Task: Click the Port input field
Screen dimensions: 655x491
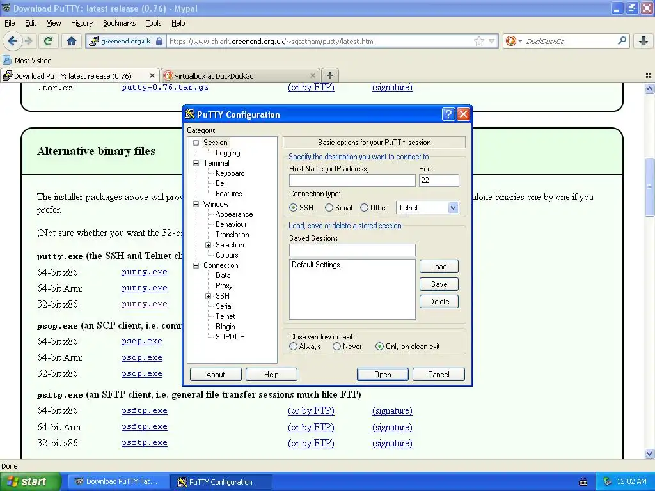Action: pyautogui.click(x=439, y=180)
